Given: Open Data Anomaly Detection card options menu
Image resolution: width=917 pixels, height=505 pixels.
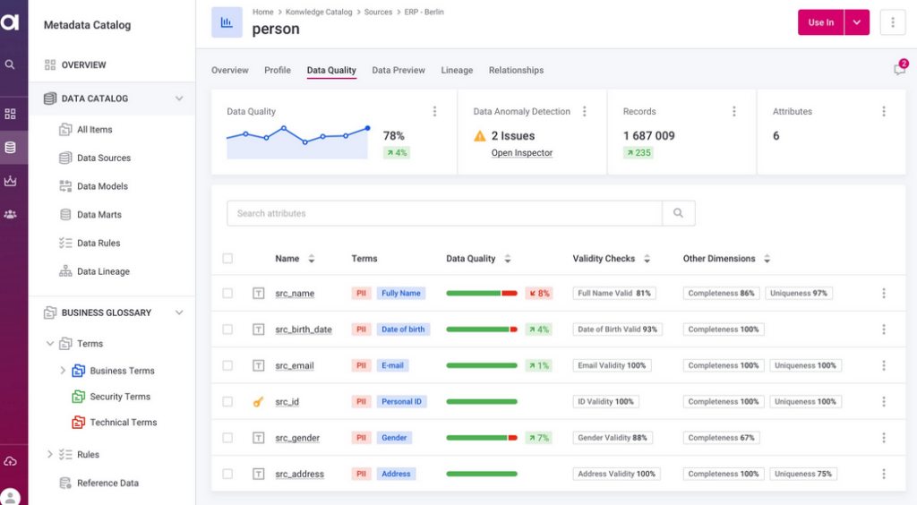Looking at the screenshot, I should (584, 111).
